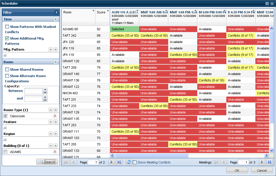The width and height of the screenshot is (276, 176).
Task: Add a Region filter
Action: (x=51, y=134)
